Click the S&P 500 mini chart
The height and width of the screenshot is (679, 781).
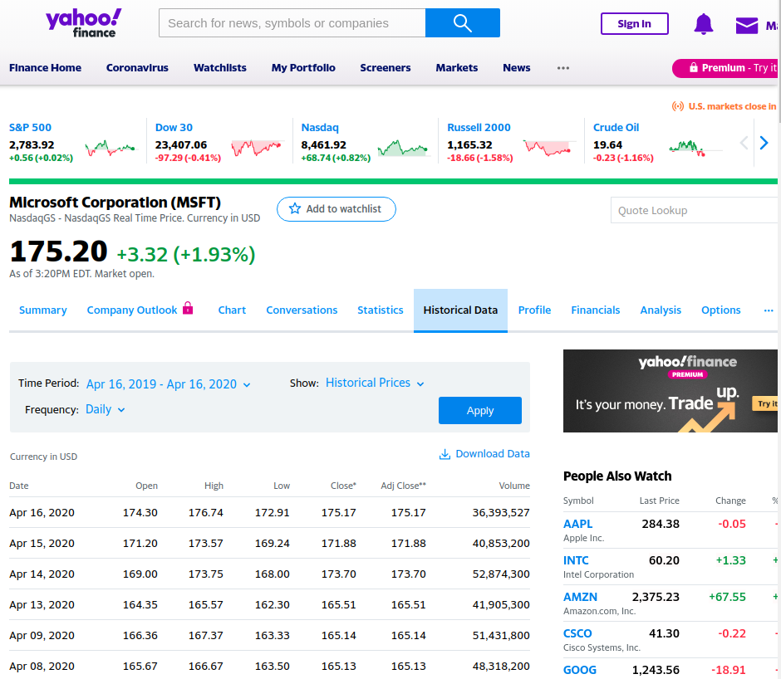(x=110, y=148)
